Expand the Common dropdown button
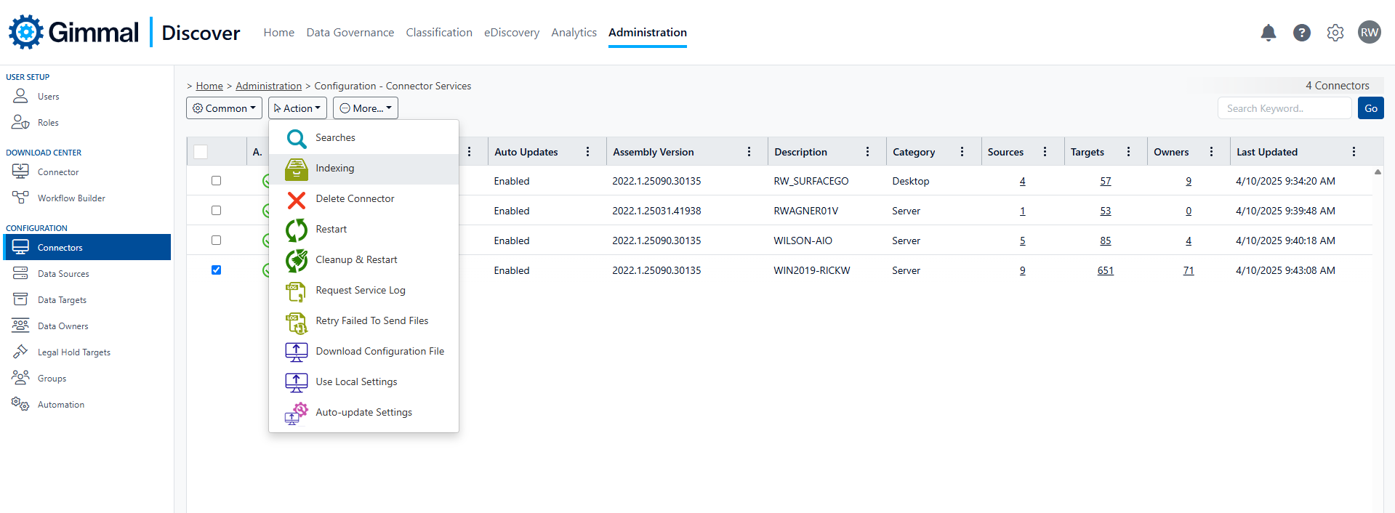 [224, 108]
